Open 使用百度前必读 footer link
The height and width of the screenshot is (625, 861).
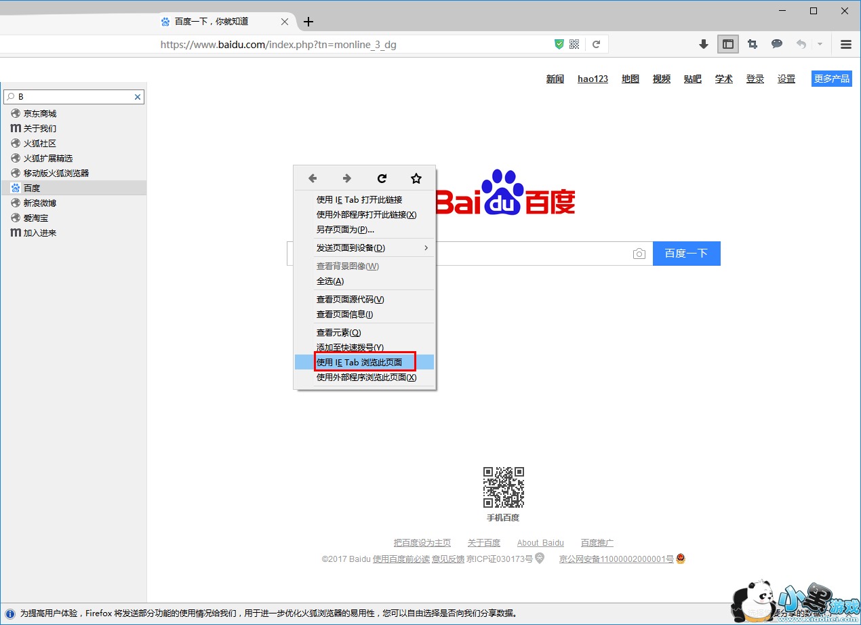click(401, 559)
